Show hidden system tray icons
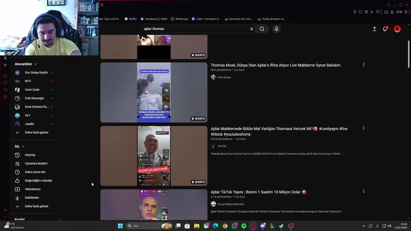This screenshot has height=231, width=411. (x=363, y=226)
